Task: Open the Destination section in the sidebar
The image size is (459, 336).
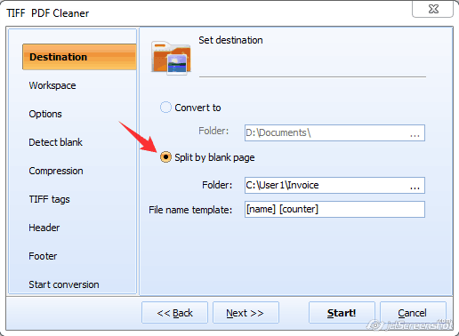Action: 79,57
